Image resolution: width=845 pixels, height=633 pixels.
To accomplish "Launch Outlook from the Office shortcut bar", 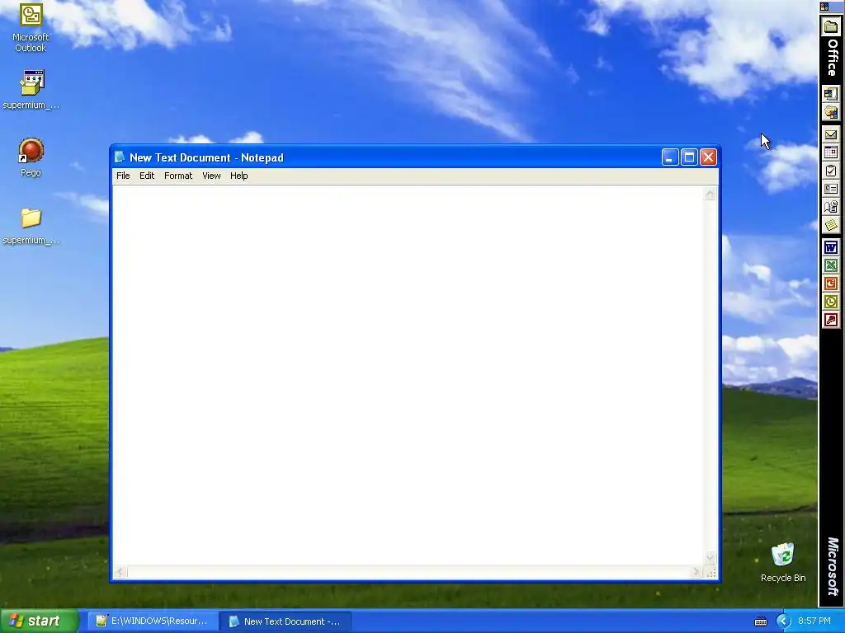I will pyautogui.click(x=831, y=302).
